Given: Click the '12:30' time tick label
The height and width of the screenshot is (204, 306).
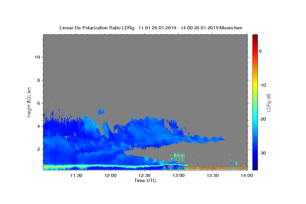Looking at the screenshot, I should tap(144, 175).
